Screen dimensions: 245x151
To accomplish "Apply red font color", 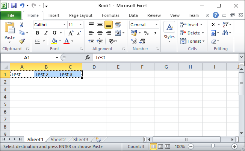I will pyautogui.click(x=67, y=41).
